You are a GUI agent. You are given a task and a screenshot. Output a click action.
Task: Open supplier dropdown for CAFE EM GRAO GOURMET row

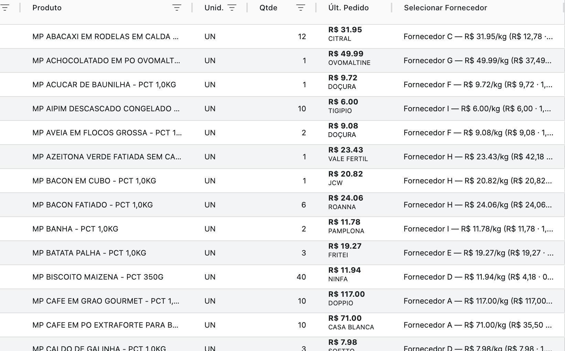coord(478,301)
